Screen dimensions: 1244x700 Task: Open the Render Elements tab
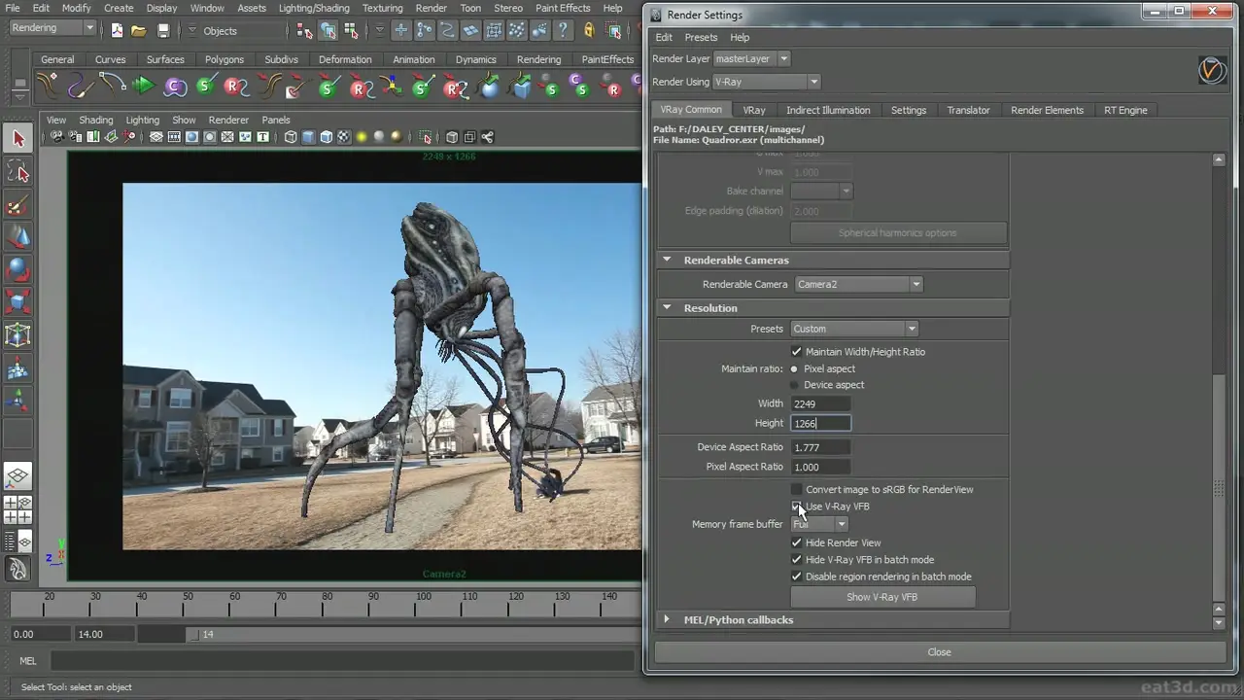click(1047, 110)
